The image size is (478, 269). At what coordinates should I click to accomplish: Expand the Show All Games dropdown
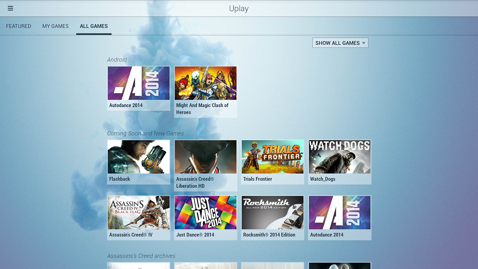[340, 43]
